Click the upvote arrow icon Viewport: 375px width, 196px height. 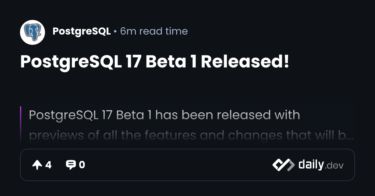[x=37, y=165]
